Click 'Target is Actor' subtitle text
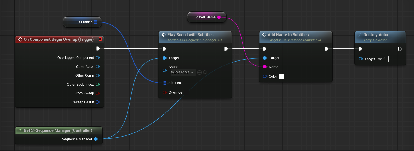This screenshot has height=151, width=414. coord(375,40)
